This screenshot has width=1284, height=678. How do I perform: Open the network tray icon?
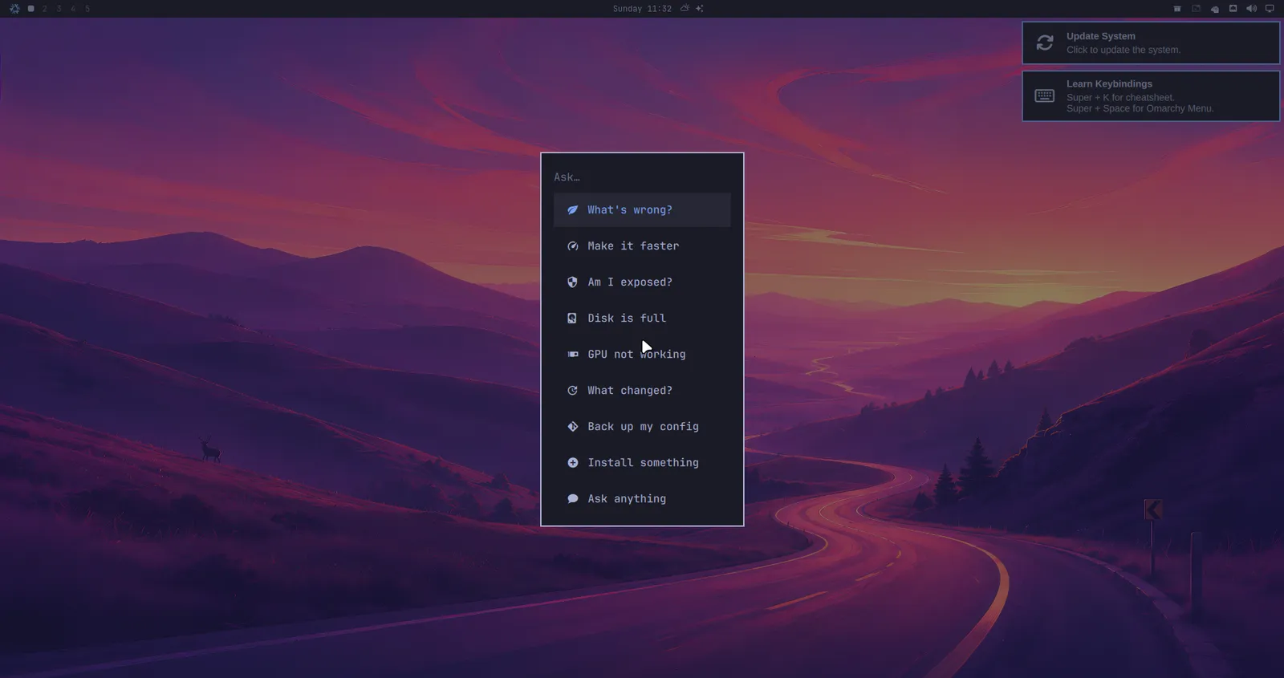(1233, 9)
